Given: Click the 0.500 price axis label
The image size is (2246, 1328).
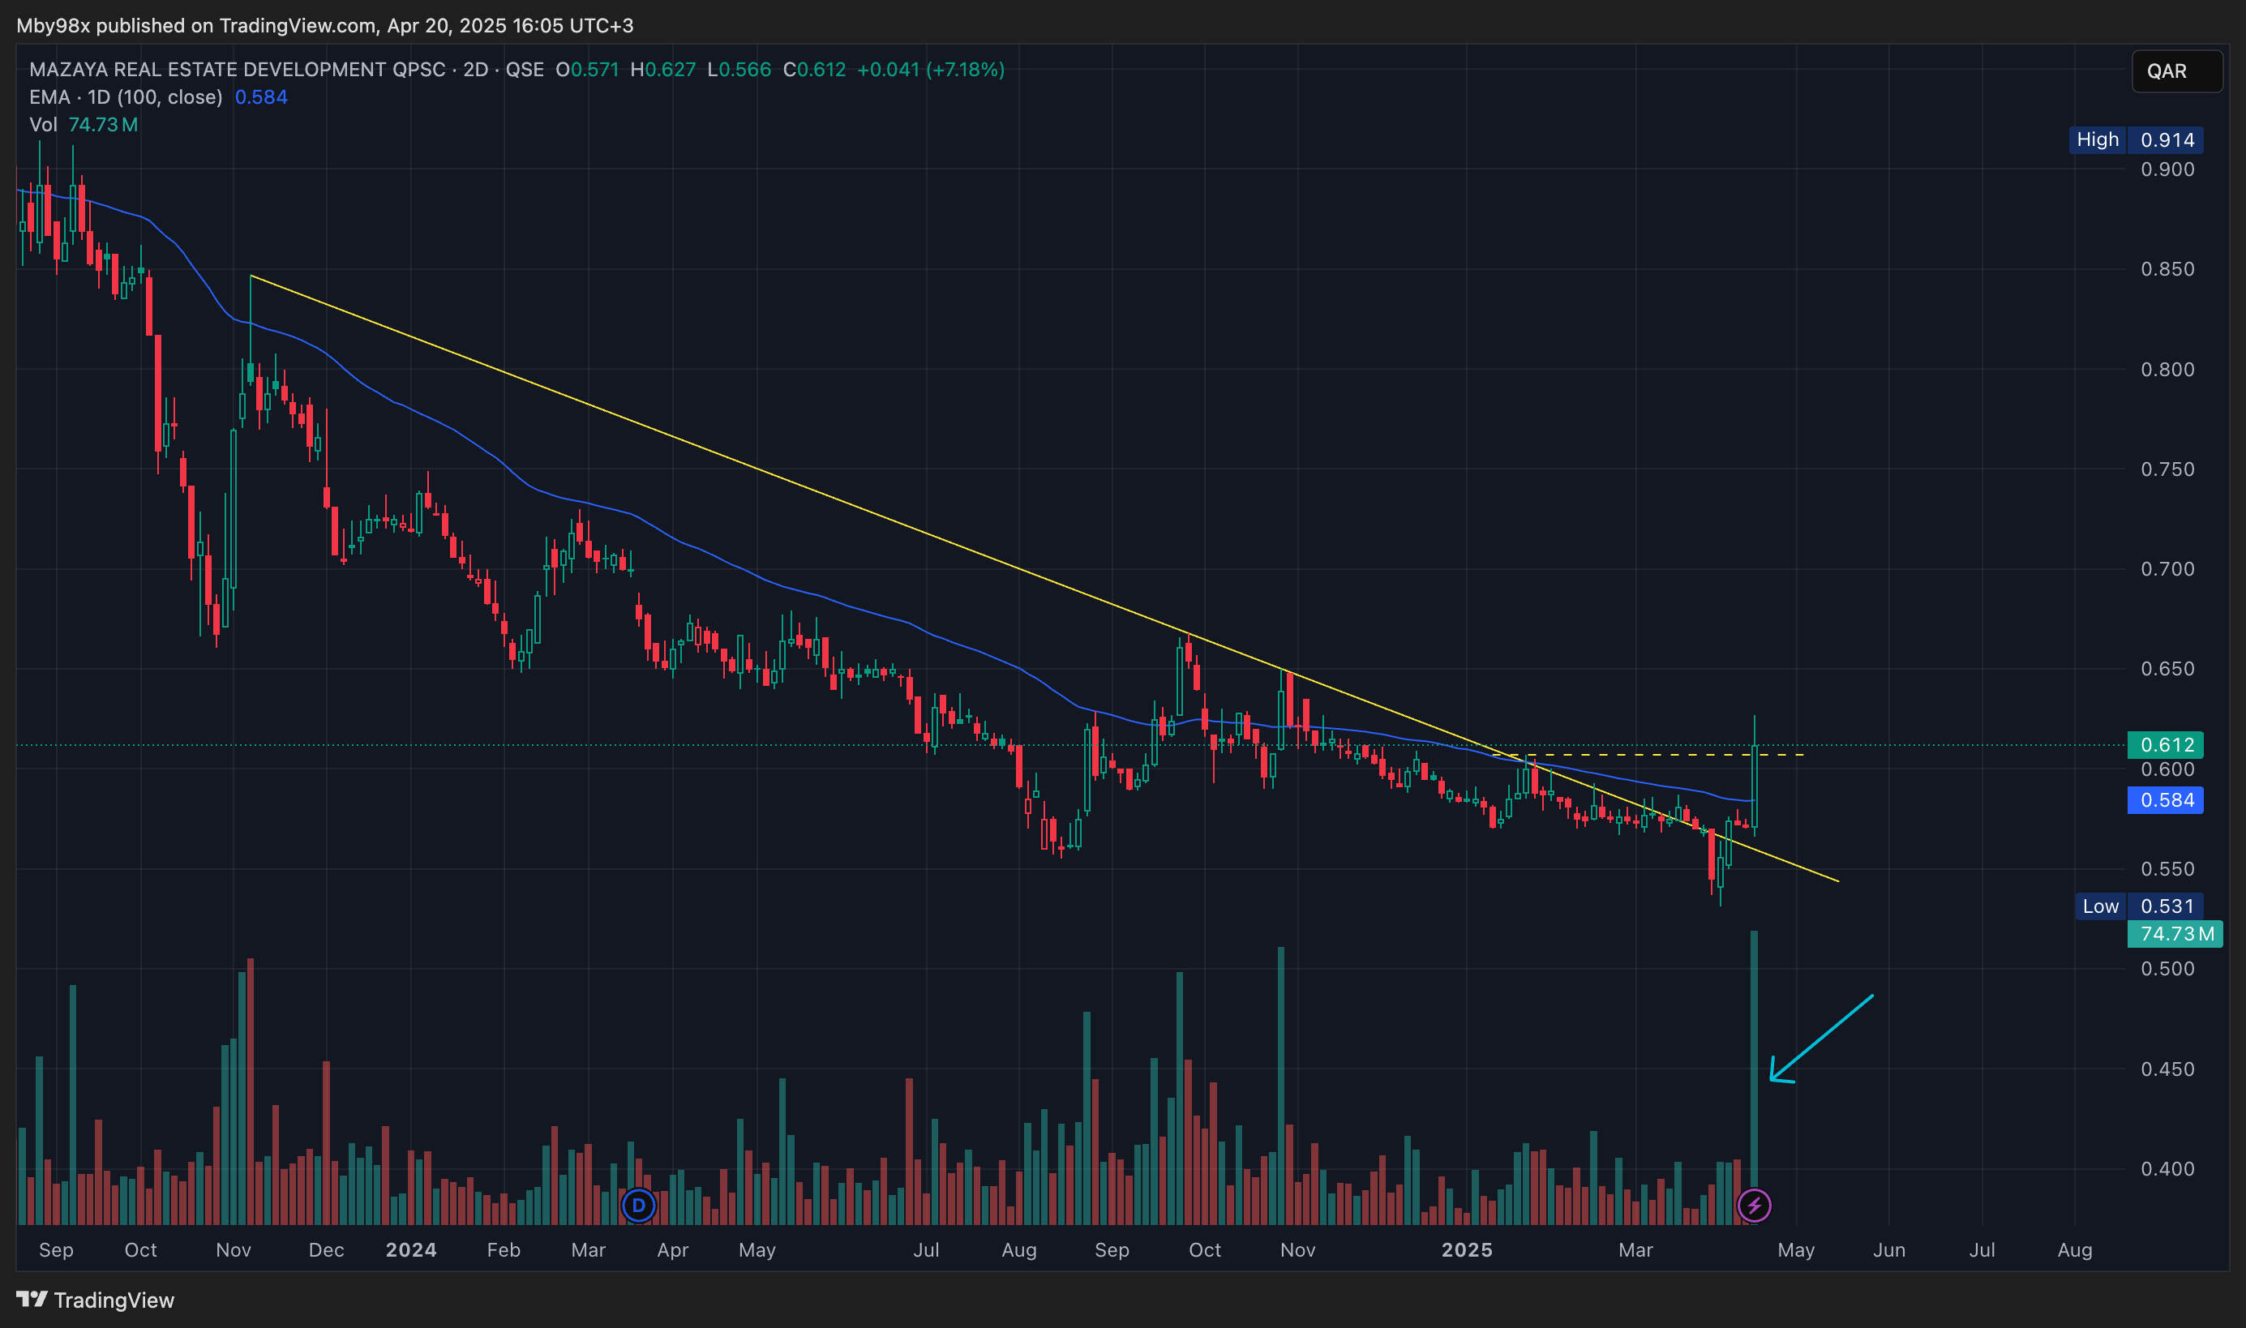Looking at the screenshot, I should pos(2167,968).
